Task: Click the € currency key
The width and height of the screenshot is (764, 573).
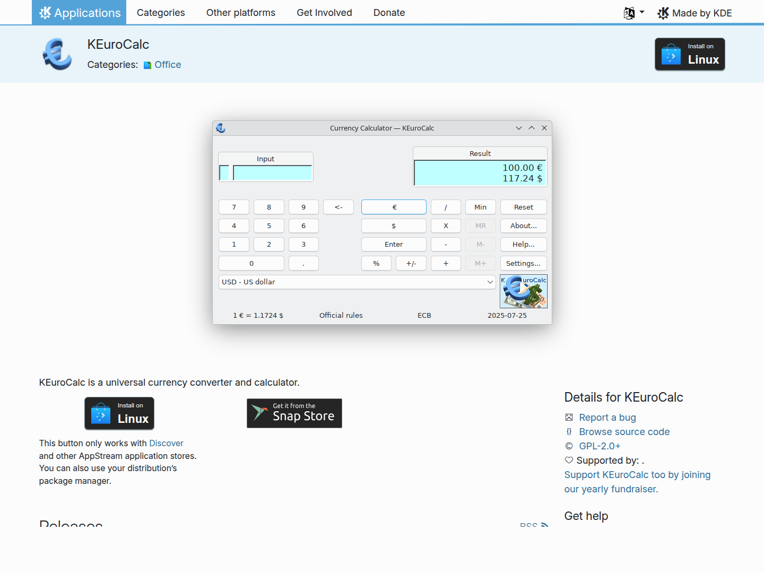Action: 394,207
